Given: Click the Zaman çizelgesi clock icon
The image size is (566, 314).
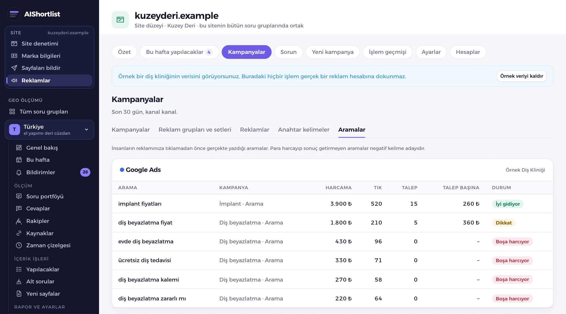Looking at the screenshot, I should [19, 245].
